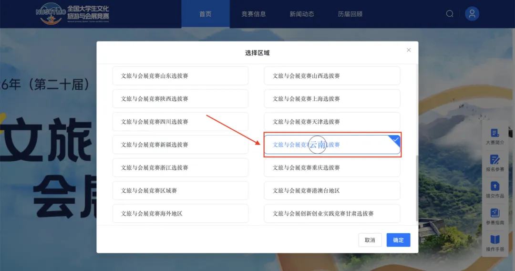Open 历届回顾 nav menu
515x271 pixels.
[x=350, y=14]
